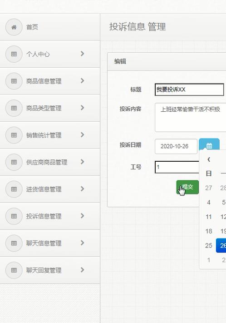Expand the 聊天回复管理 chevron
The width and height of the screenshot is (226, 323).
coord(82,270)
